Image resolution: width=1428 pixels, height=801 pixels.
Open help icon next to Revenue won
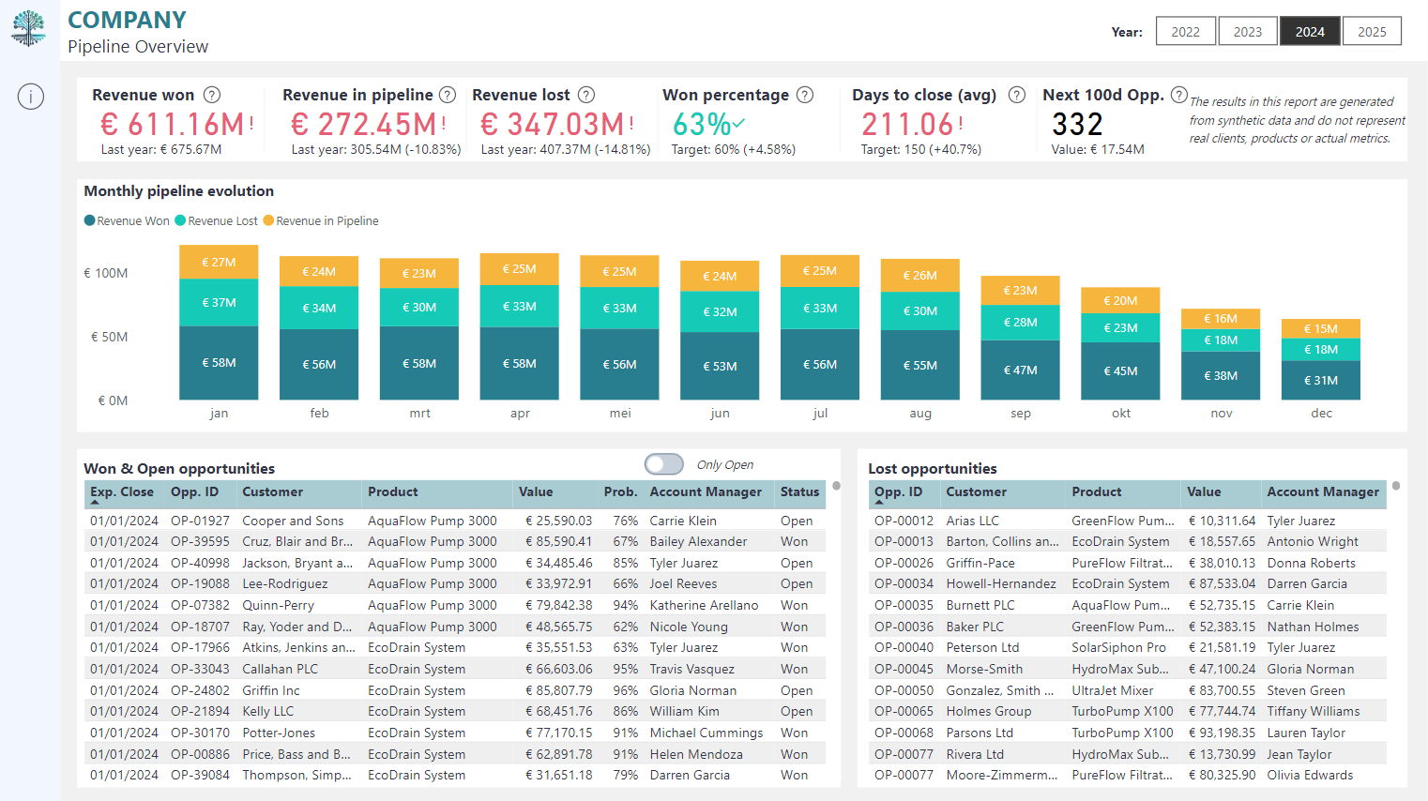click(x=212, y=95)
